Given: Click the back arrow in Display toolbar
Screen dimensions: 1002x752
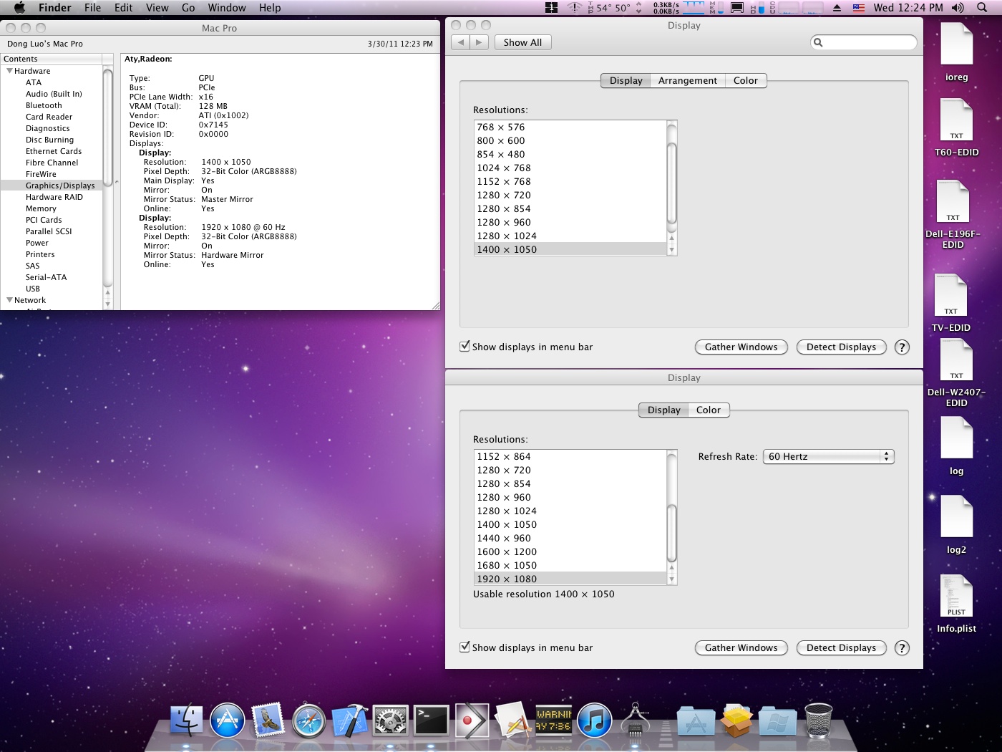Looking at the screenshot, I should tap(461, 43).
